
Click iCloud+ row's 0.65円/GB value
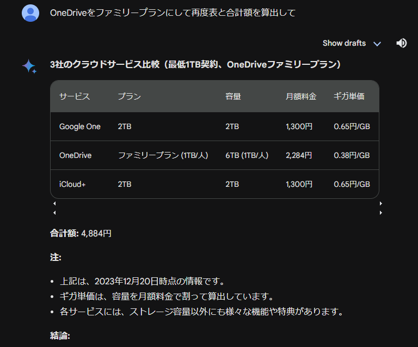352,184
